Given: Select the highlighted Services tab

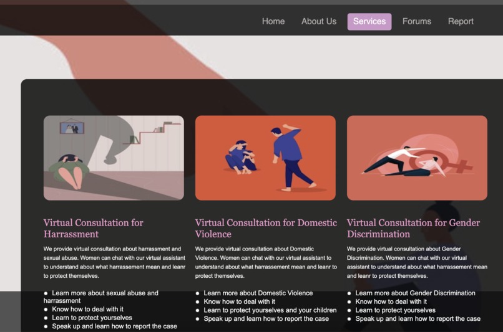Looking at the screenshot, I should [x=369, y=21].
